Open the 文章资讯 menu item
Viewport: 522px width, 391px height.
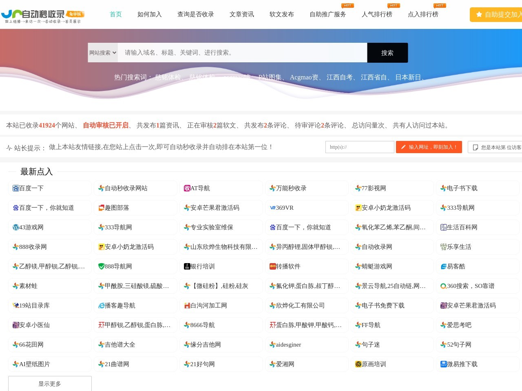[241, 14]
